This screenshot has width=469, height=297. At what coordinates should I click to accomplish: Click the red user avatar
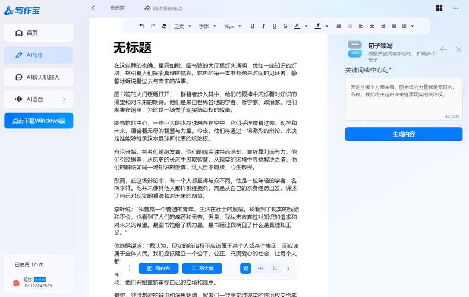coord(16,283)
